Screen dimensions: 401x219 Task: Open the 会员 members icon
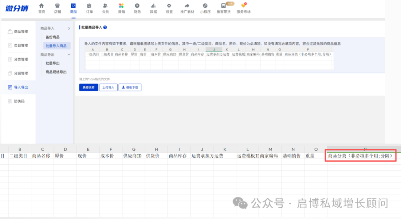[105, 6]
